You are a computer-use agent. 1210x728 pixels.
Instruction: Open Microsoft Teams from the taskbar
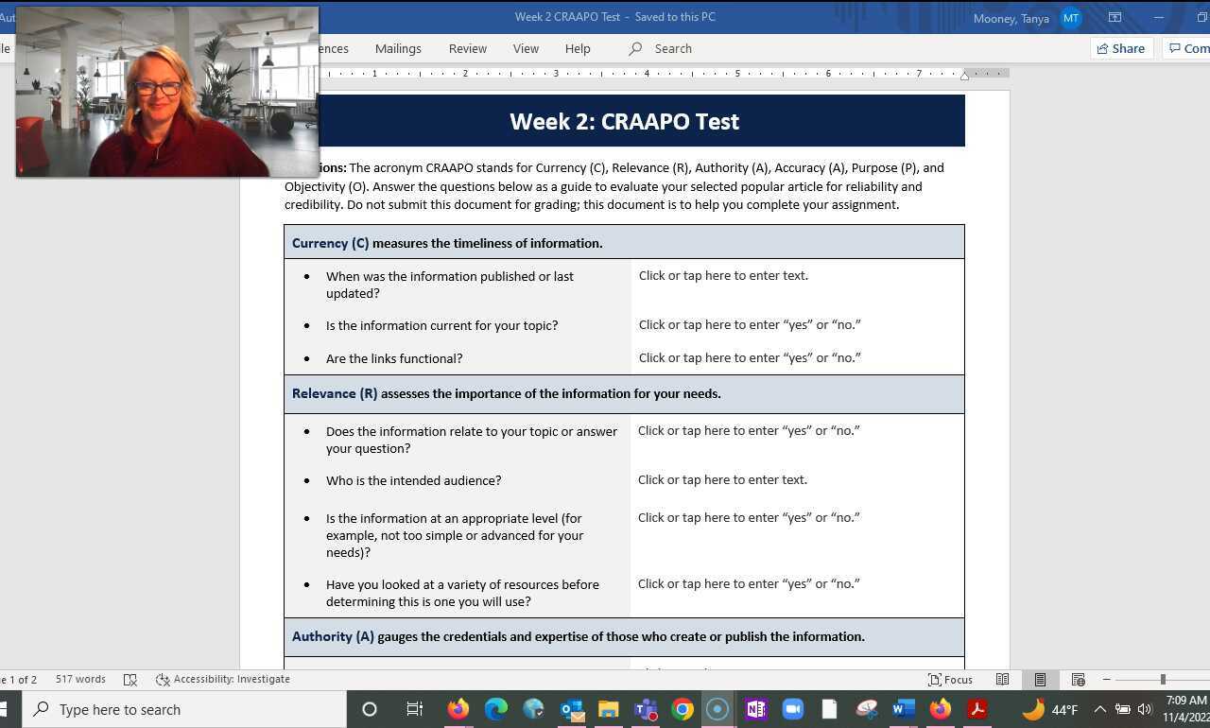(x=646, y=709)
